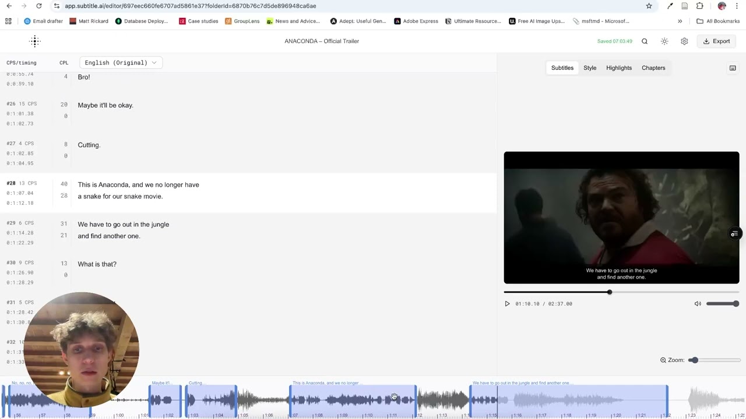Open the browser extensions puzzle icon
The height and width of the screenshot is (419, 746).
pos(699,6)
